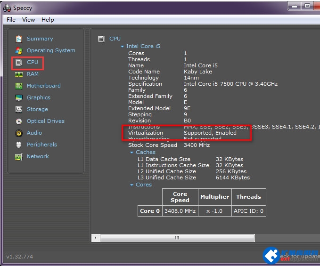
Task: Collapse the Intel Core i5 tree node
Action: point(122,47)
